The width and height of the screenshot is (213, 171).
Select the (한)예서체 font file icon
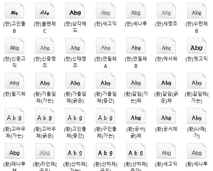click(166, 46)
